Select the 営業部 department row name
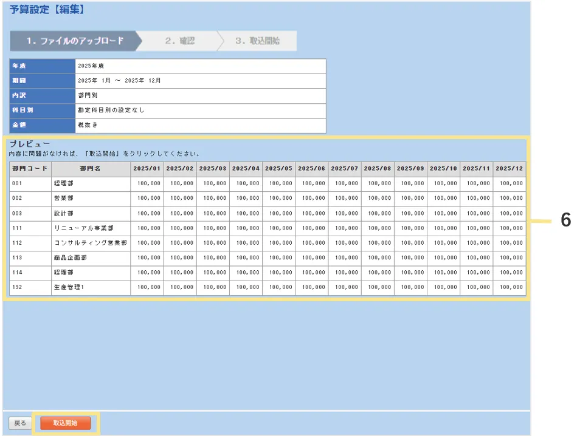Viewport: 577px width, 436px height. tap(64, 199)
